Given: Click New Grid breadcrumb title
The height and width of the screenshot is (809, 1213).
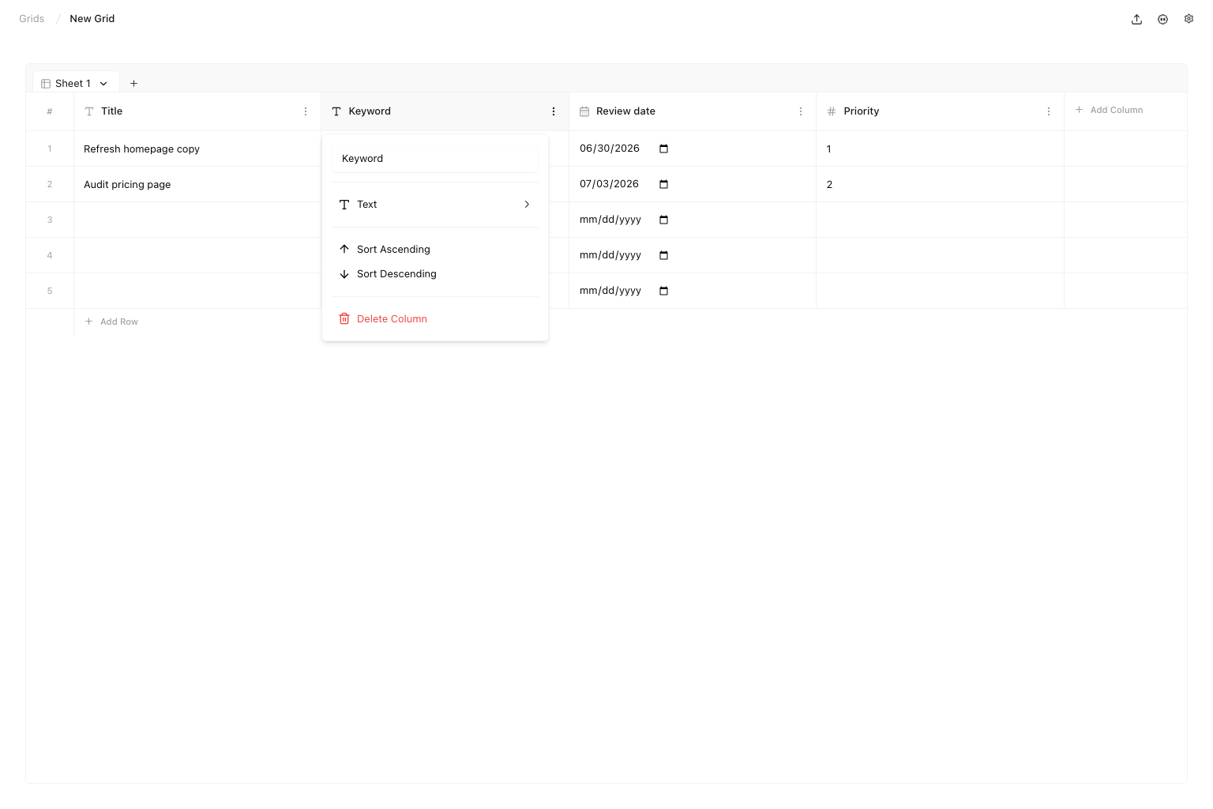Looking at the screenshot, I should tap(92, 18).
